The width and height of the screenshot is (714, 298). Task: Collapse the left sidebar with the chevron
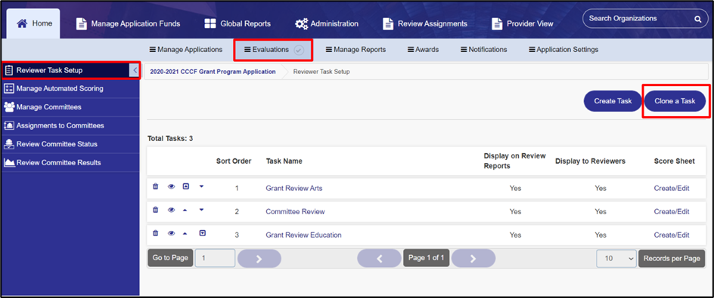click(135, 70)
